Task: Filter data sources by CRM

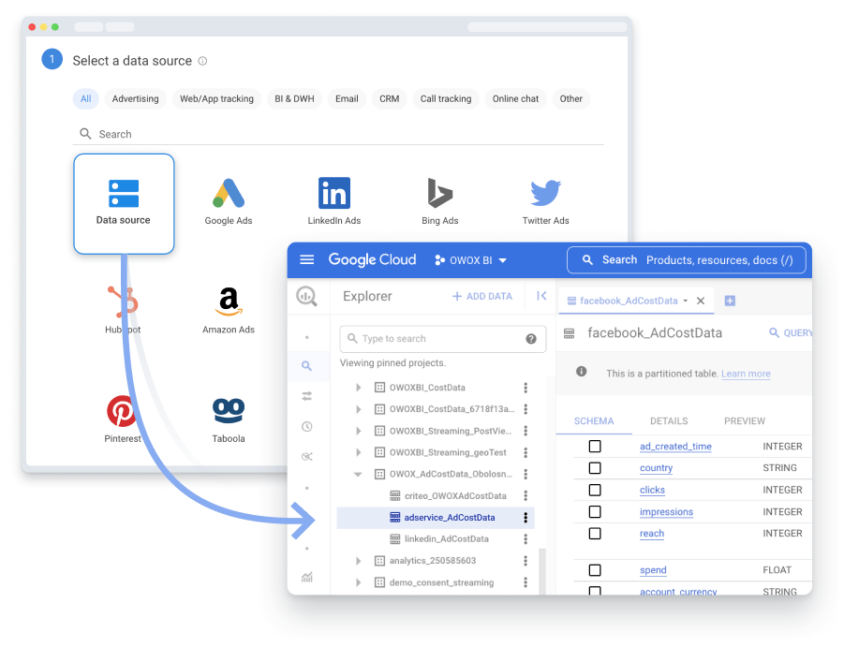Action: pos(389,99)
